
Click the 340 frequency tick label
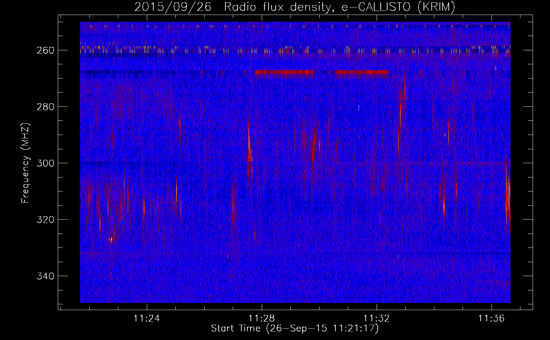pos(46,276)
